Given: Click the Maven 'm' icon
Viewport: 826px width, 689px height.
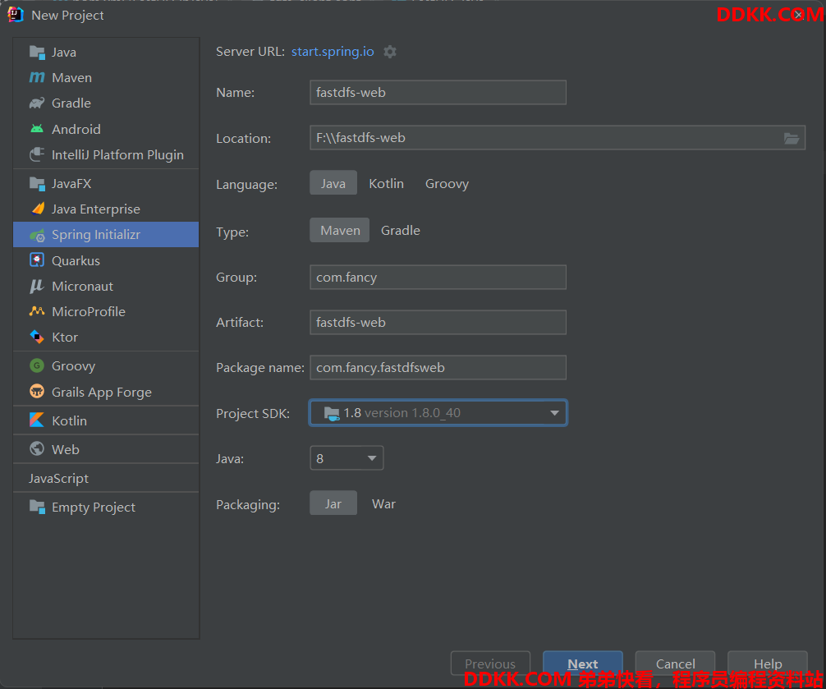Looking at the screenshot, I should [x=37, y=77].
